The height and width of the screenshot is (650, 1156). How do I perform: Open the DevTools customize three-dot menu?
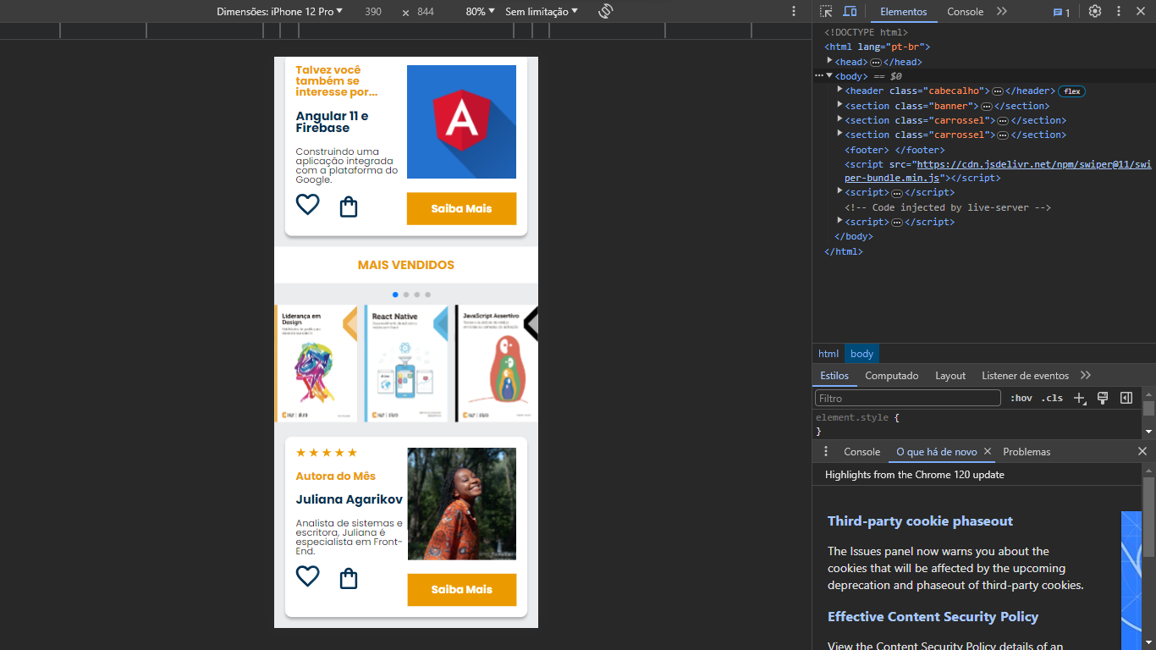(1119, 12)
